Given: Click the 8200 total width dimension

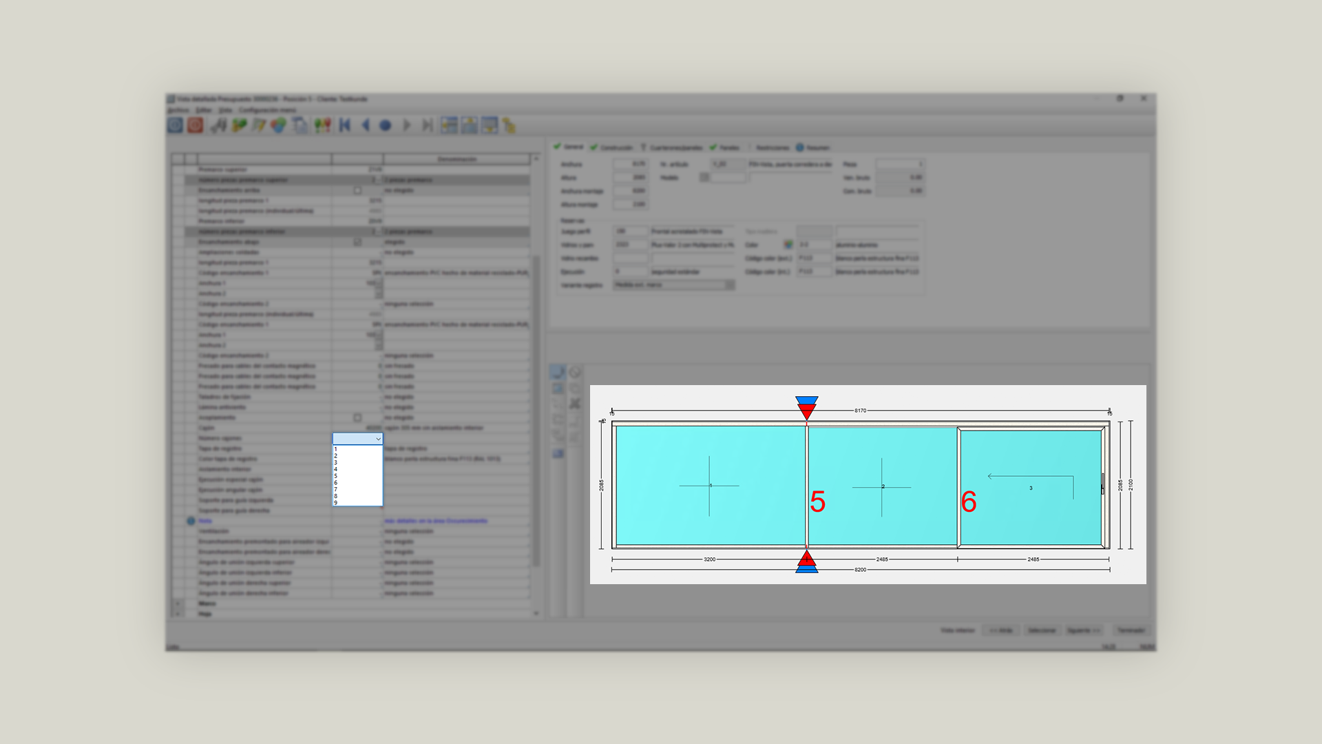Looking at the screenshot, I should 860,570.
